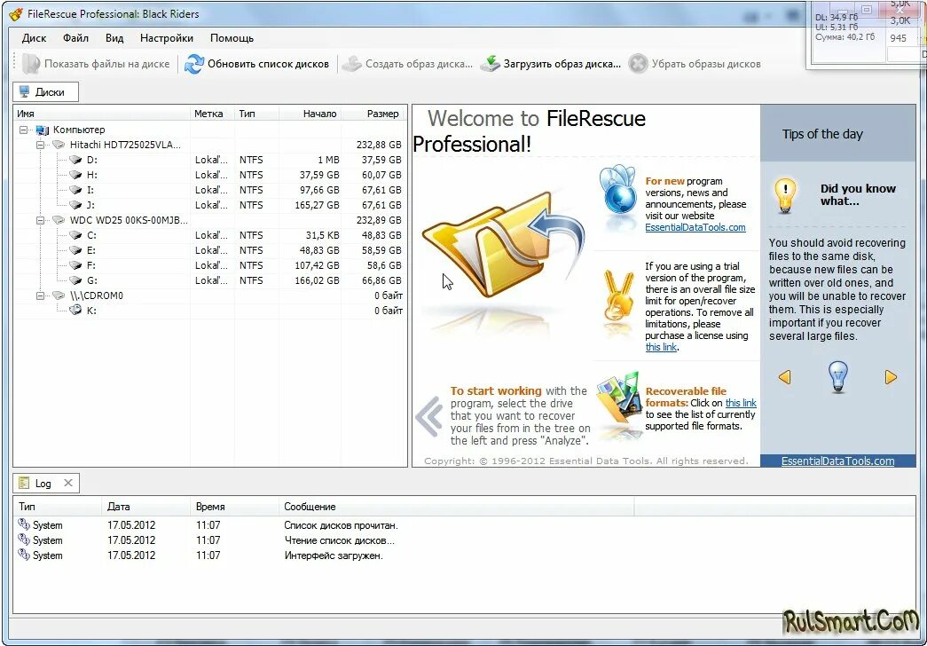Open the Диск menu
Viewport: 927px width, 646px height.
coord(34,38)
